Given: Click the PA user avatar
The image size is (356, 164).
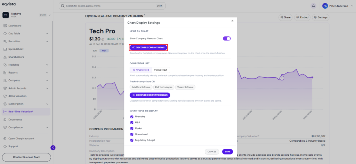Looking at the screenshot, I should [325, 6].
